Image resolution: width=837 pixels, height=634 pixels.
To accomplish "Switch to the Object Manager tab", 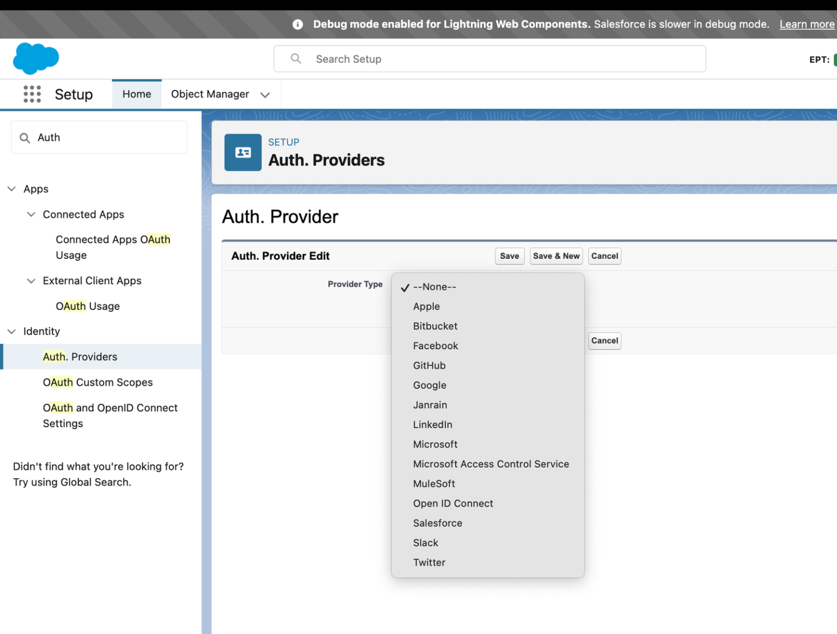I will click(x=210, y=94).
